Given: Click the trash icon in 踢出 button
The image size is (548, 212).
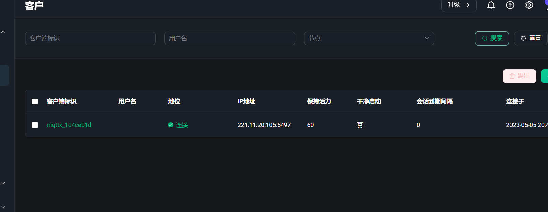Looking at the screenshot, I should pos(512,76).
